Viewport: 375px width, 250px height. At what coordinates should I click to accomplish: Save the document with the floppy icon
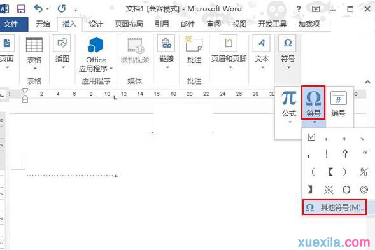tap(21, 9)
